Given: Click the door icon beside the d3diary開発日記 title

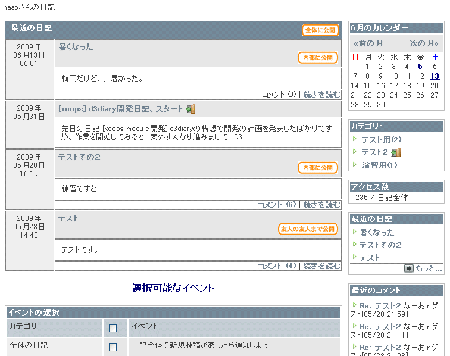Looking at the screenshot, I should [x=190, y=109].
